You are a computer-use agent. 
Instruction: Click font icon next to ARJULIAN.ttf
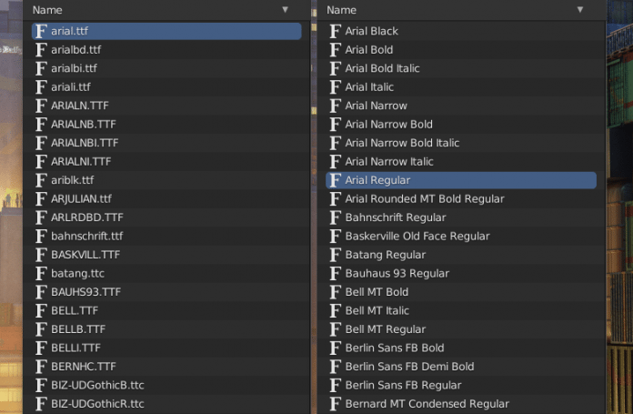coord(41,198)
